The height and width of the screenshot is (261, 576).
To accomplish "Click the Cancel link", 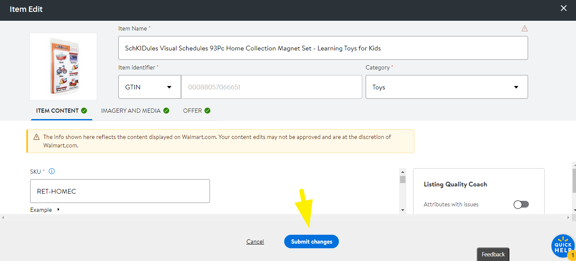I will coord(255,242).
